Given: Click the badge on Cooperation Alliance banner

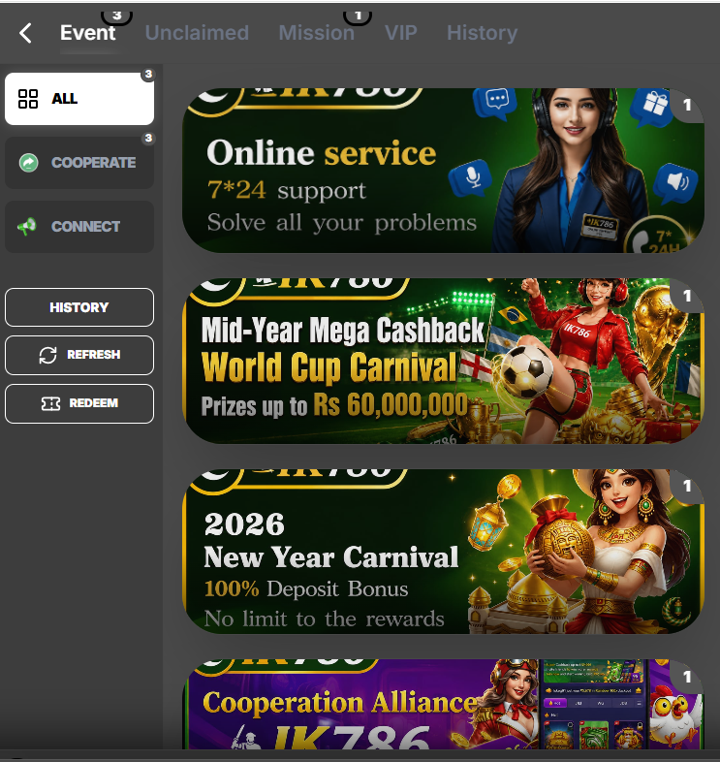Looking at the screenshot, I should [687, 677].
